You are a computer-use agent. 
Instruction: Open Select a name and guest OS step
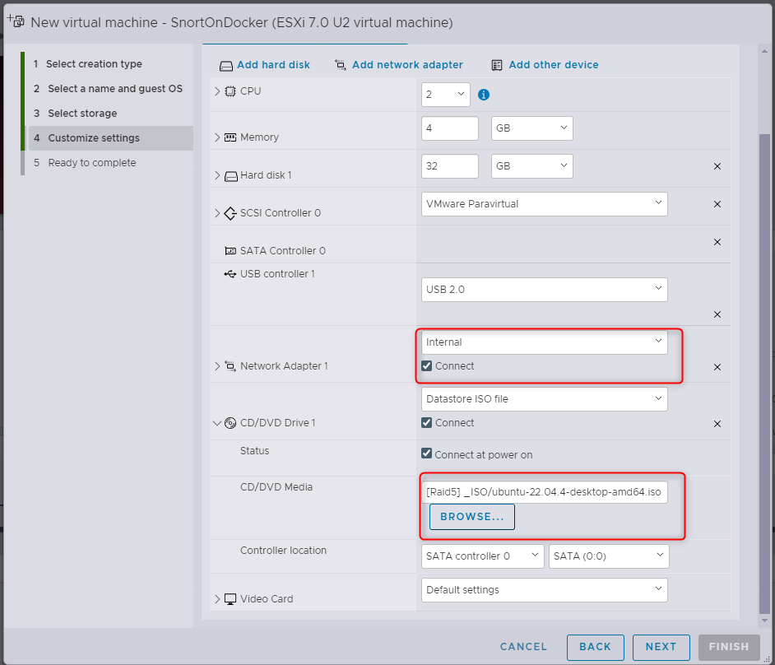click(x=114, y=89)
